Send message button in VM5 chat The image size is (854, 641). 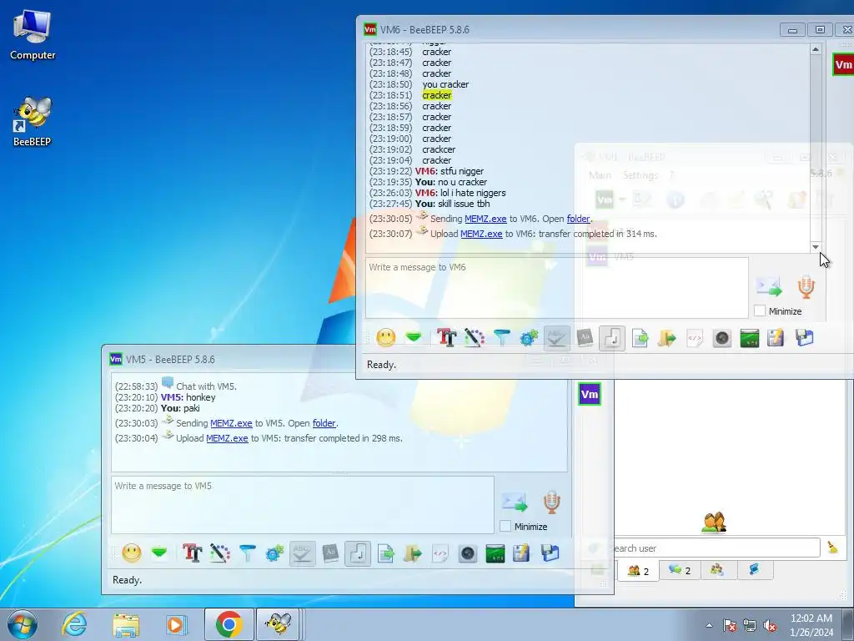click(x=515, y=502)
